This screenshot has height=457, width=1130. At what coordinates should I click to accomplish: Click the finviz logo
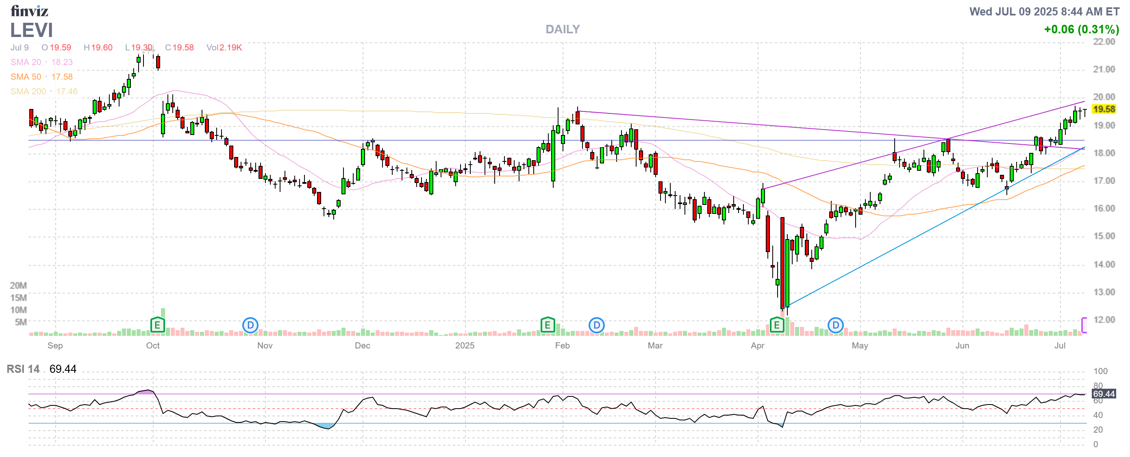coord(29,11)
